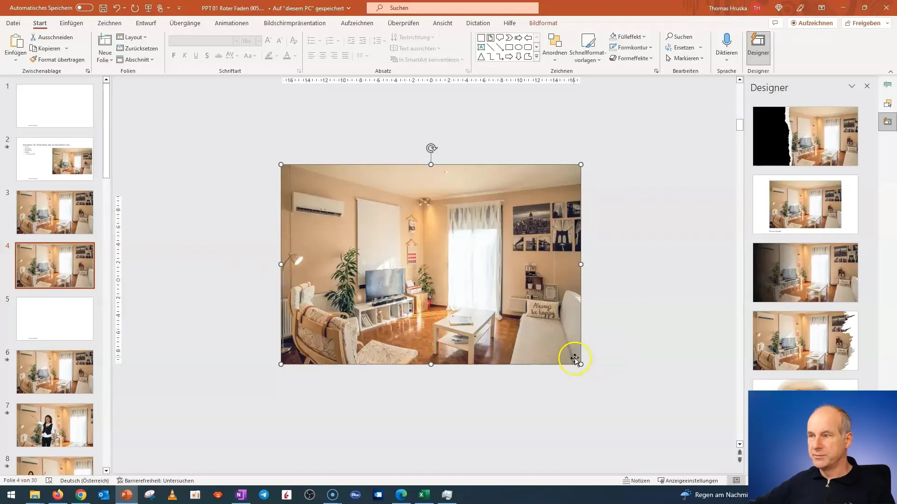Click second Designer layout suggestion
Image resolution: width=897 pixels, height=504 pixels.
(806, 204)
